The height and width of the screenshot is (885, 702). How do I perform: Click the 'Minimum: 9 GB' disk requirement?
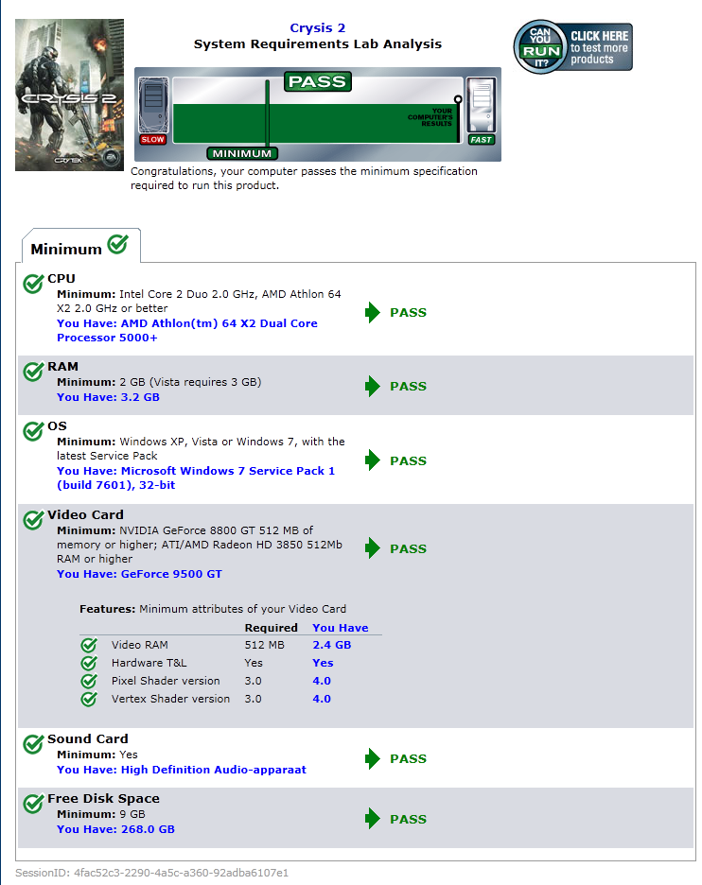pos(100,814)
